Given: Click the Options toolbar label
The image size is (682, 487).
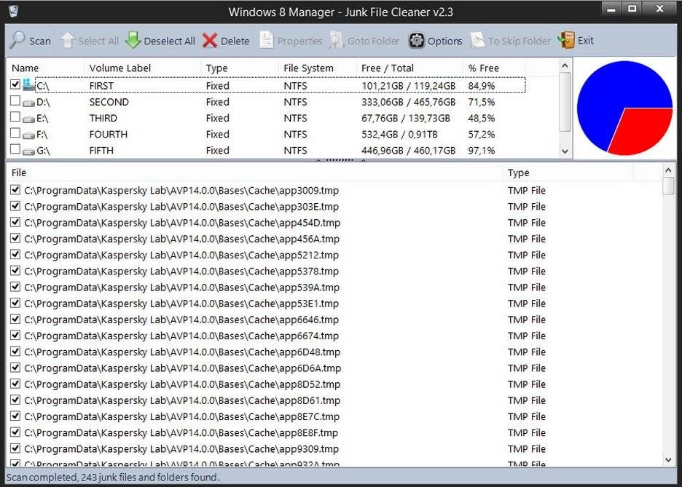Looking at the screenshot, I should click(445, 41).
